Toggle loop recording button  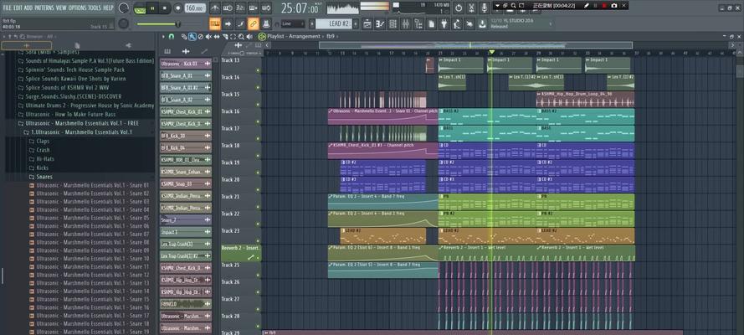(x=266, y=8)
